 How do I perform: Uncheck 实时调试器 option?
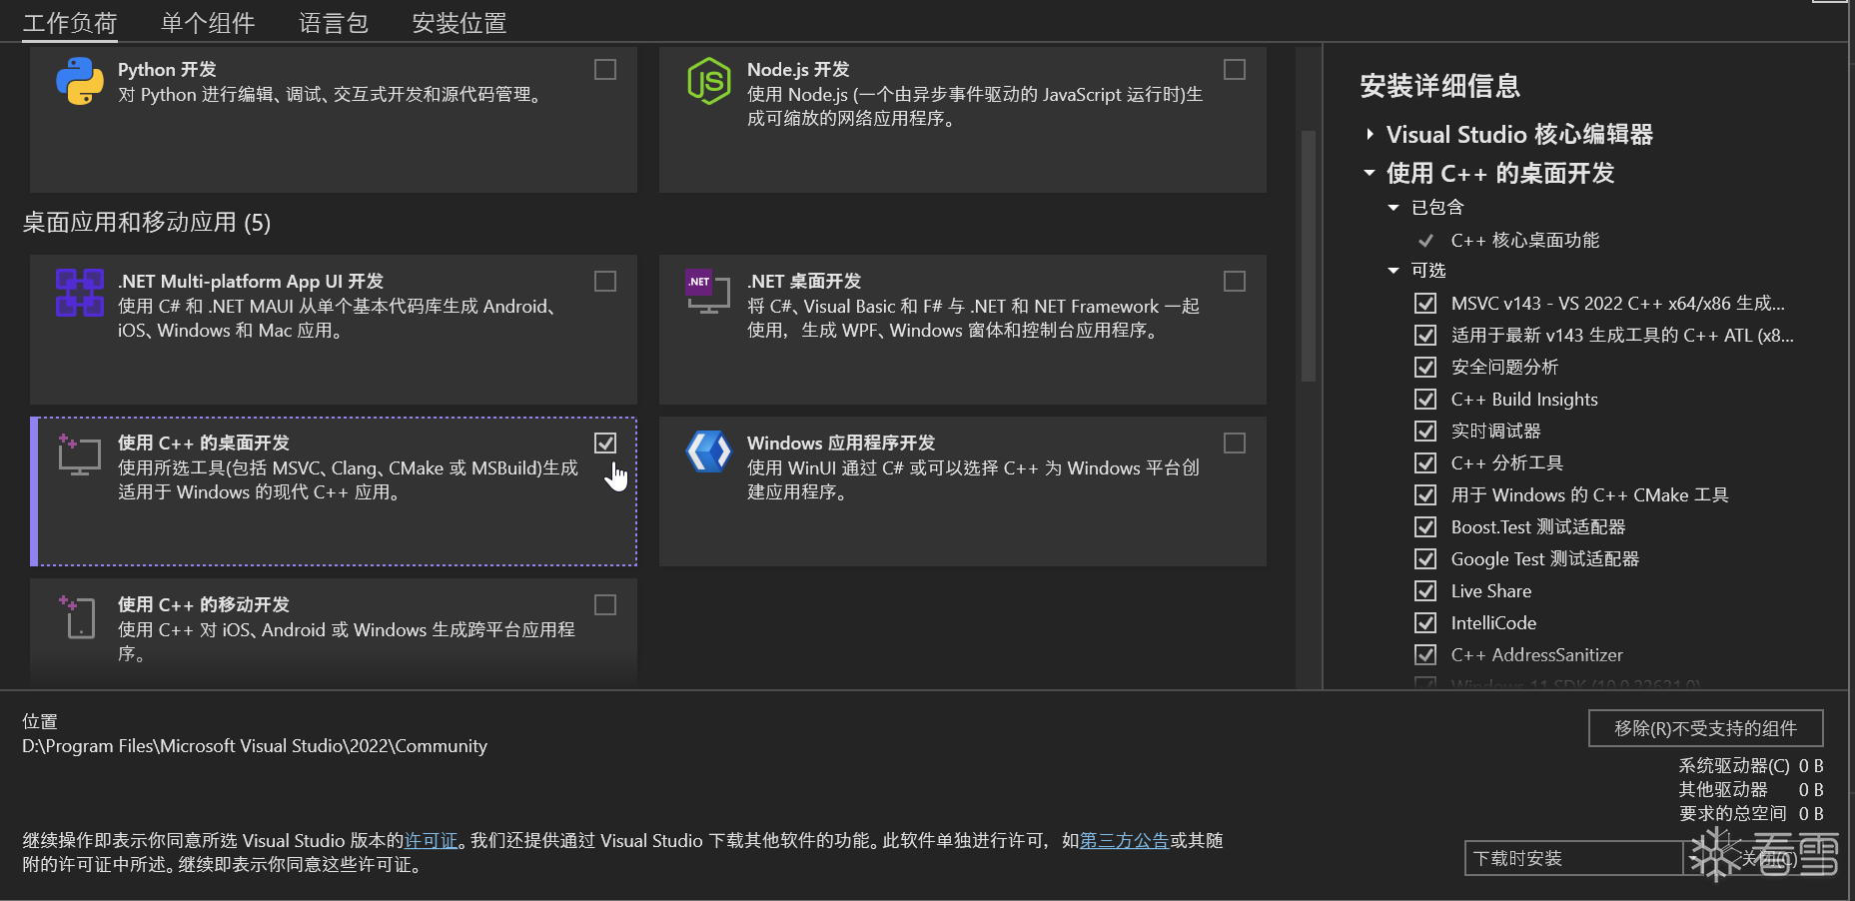coord(1425,431)
